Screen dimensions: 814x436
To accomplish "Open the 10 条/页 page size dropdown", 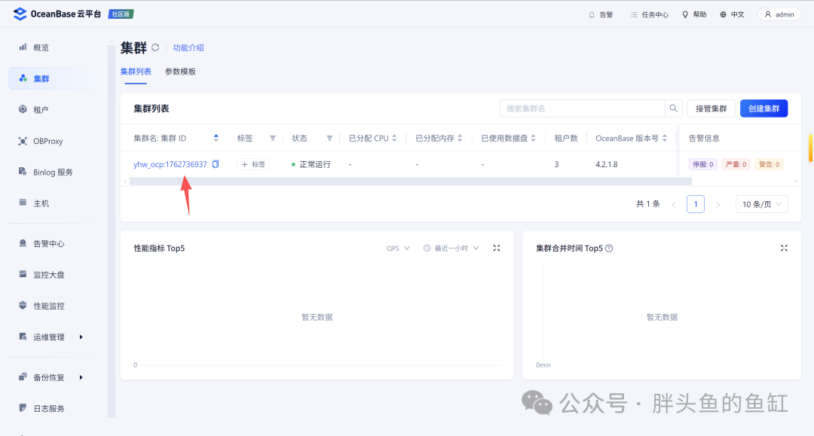I will click(761, 204).
